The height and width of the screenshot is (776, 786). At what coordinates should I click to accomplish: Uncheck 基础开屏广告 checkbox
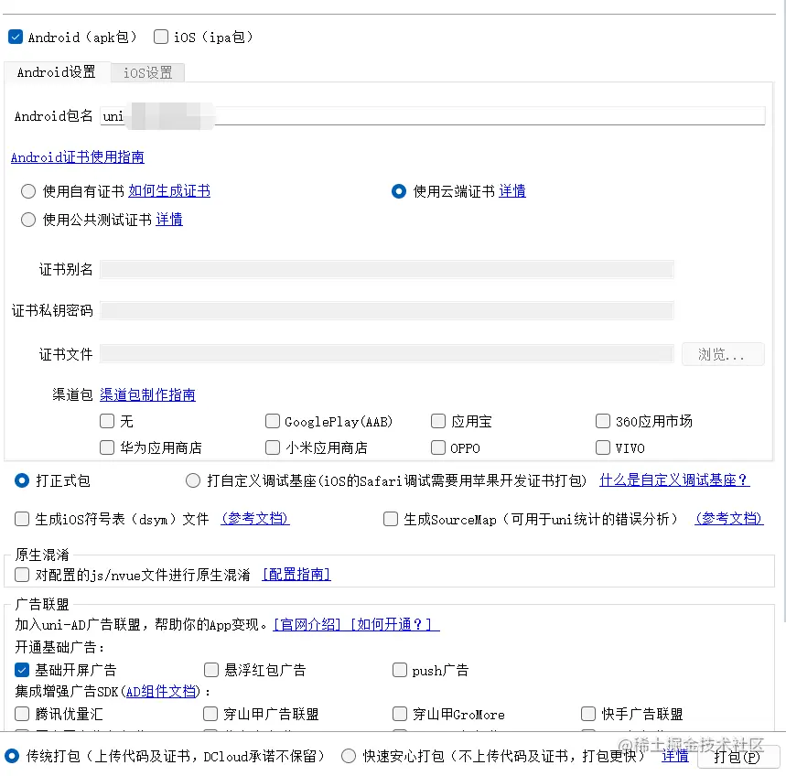(x=22, y=670)
